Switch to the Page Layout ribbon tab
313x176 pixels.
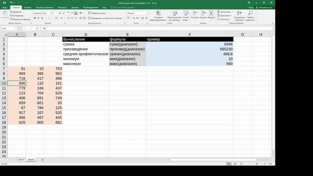(45, 7)
